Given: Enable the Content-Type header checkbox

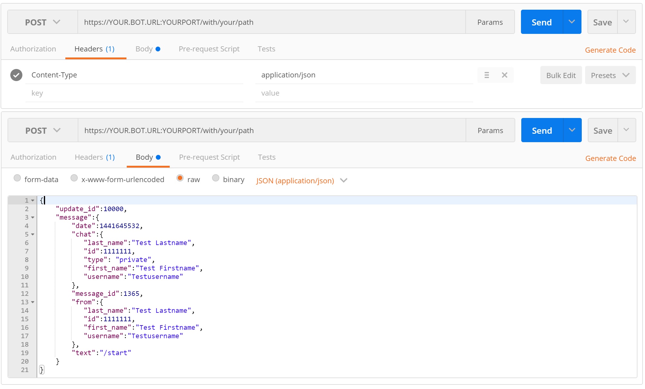Looking at the screenshot, I should [x=17, y=74].
